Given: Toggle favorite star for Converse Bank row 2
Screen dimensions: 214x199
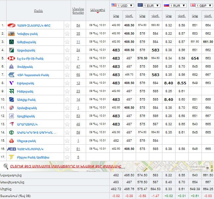Looking at the screenshot, I should (67, 34).
